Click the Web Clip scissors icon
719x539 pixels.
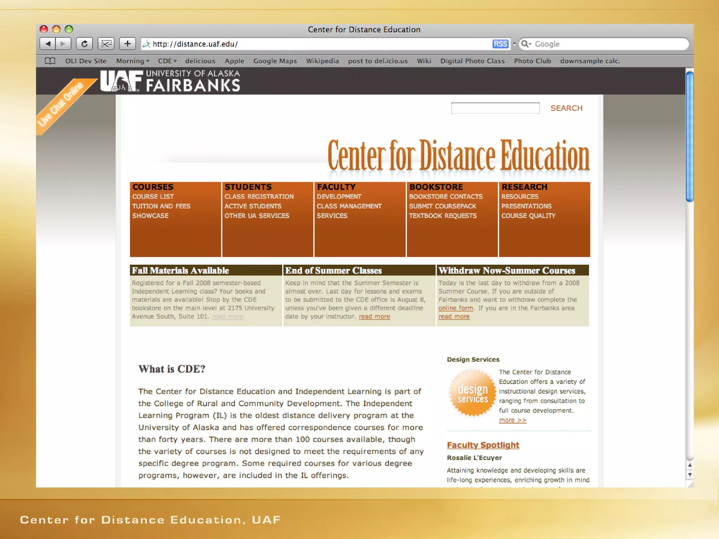[x=106, y=44]
